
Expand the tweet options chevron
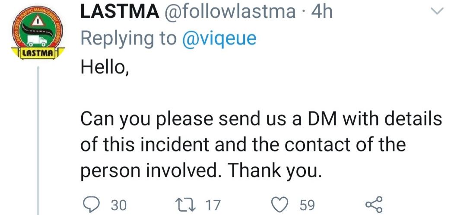tap(437, 13)
